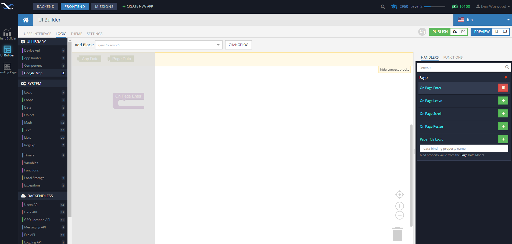Screen dimensions: 512x244
Task: Click the handlers search magnifier icon
Action: pos(507,67)
